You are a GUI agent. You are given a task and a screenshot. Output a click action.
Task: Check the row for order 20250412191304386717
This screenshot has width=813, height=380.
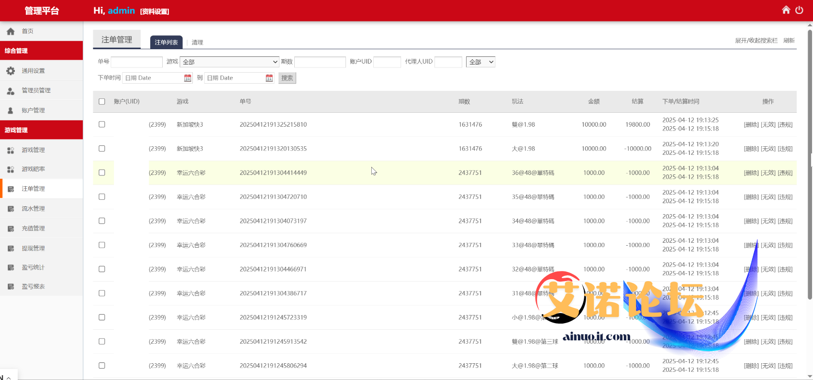(102, 293)
